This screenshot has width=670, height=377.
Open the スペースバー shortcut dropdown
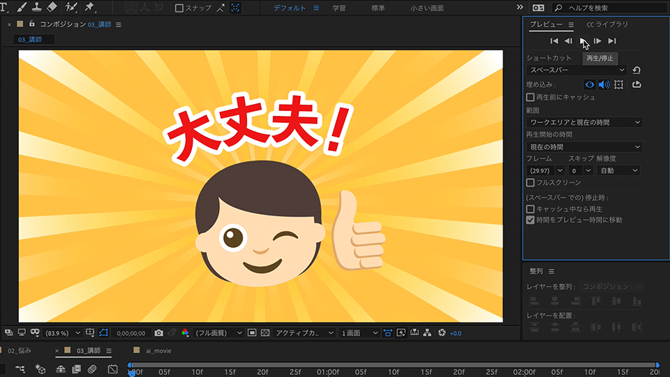[x=577, y=70]
